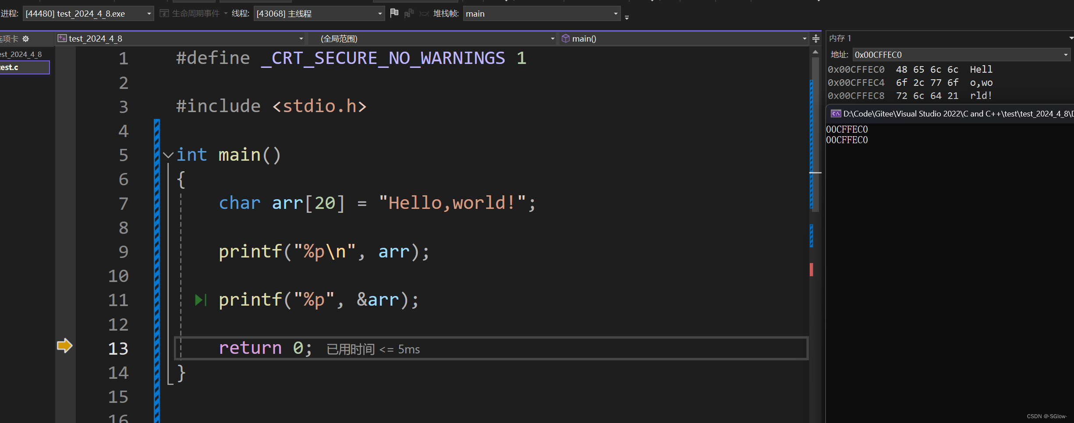Click the dimmed icon left of 堆栈帧 label
This screenshot has height=423, width=1074.
[x=424, y=14]
